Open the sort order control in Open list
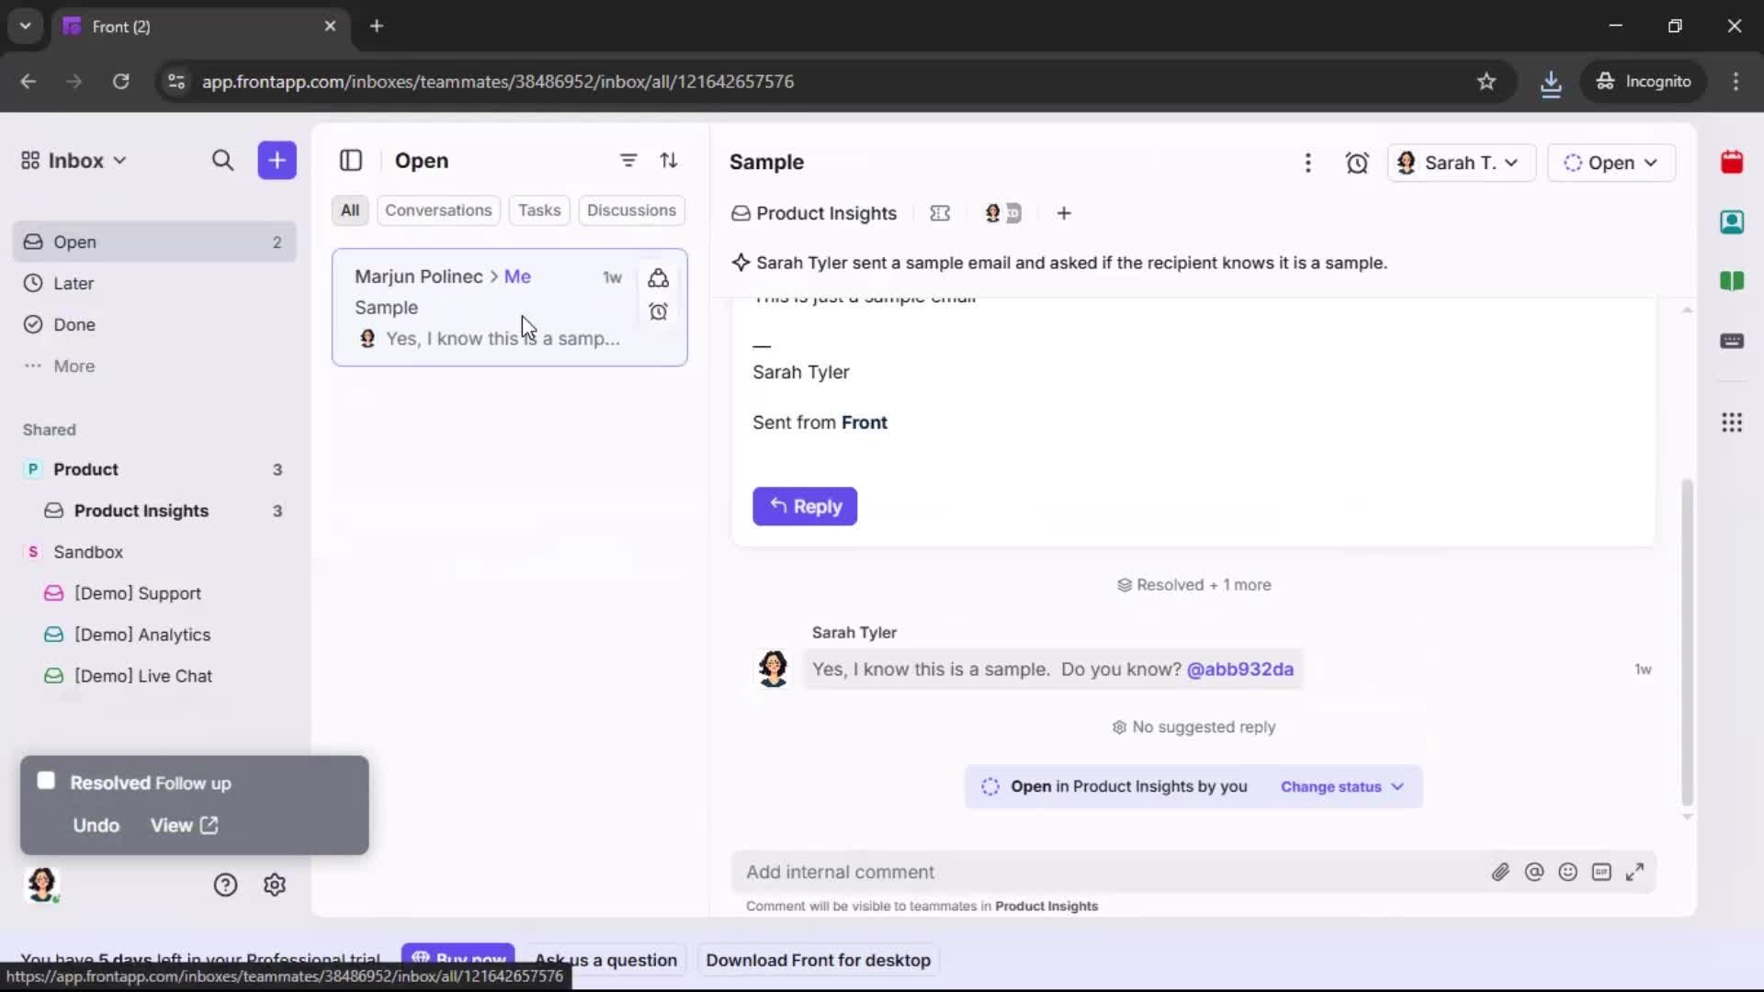Viewport: 1764px width, 992px height. [x=670, y=160]
